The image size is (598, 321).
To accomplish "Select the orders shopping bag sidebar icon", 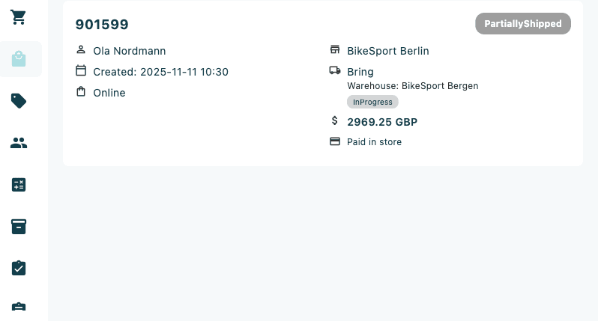I will click(19, 59).
